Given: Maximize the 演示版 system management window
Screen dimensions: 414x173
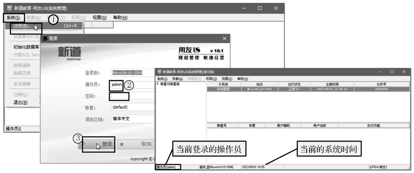Looking at the screenshot, I should point(392,72).
